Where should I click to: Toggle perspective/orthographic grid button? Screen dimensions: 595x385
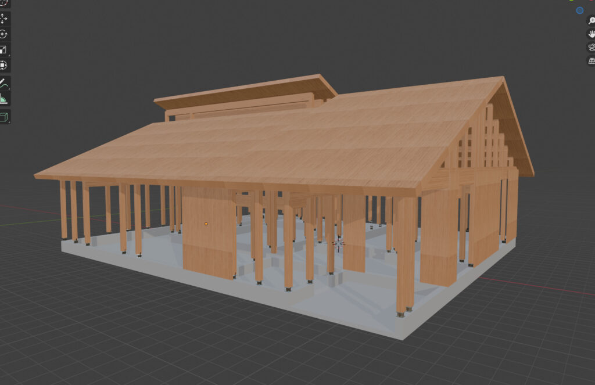(x=592, y=60)
